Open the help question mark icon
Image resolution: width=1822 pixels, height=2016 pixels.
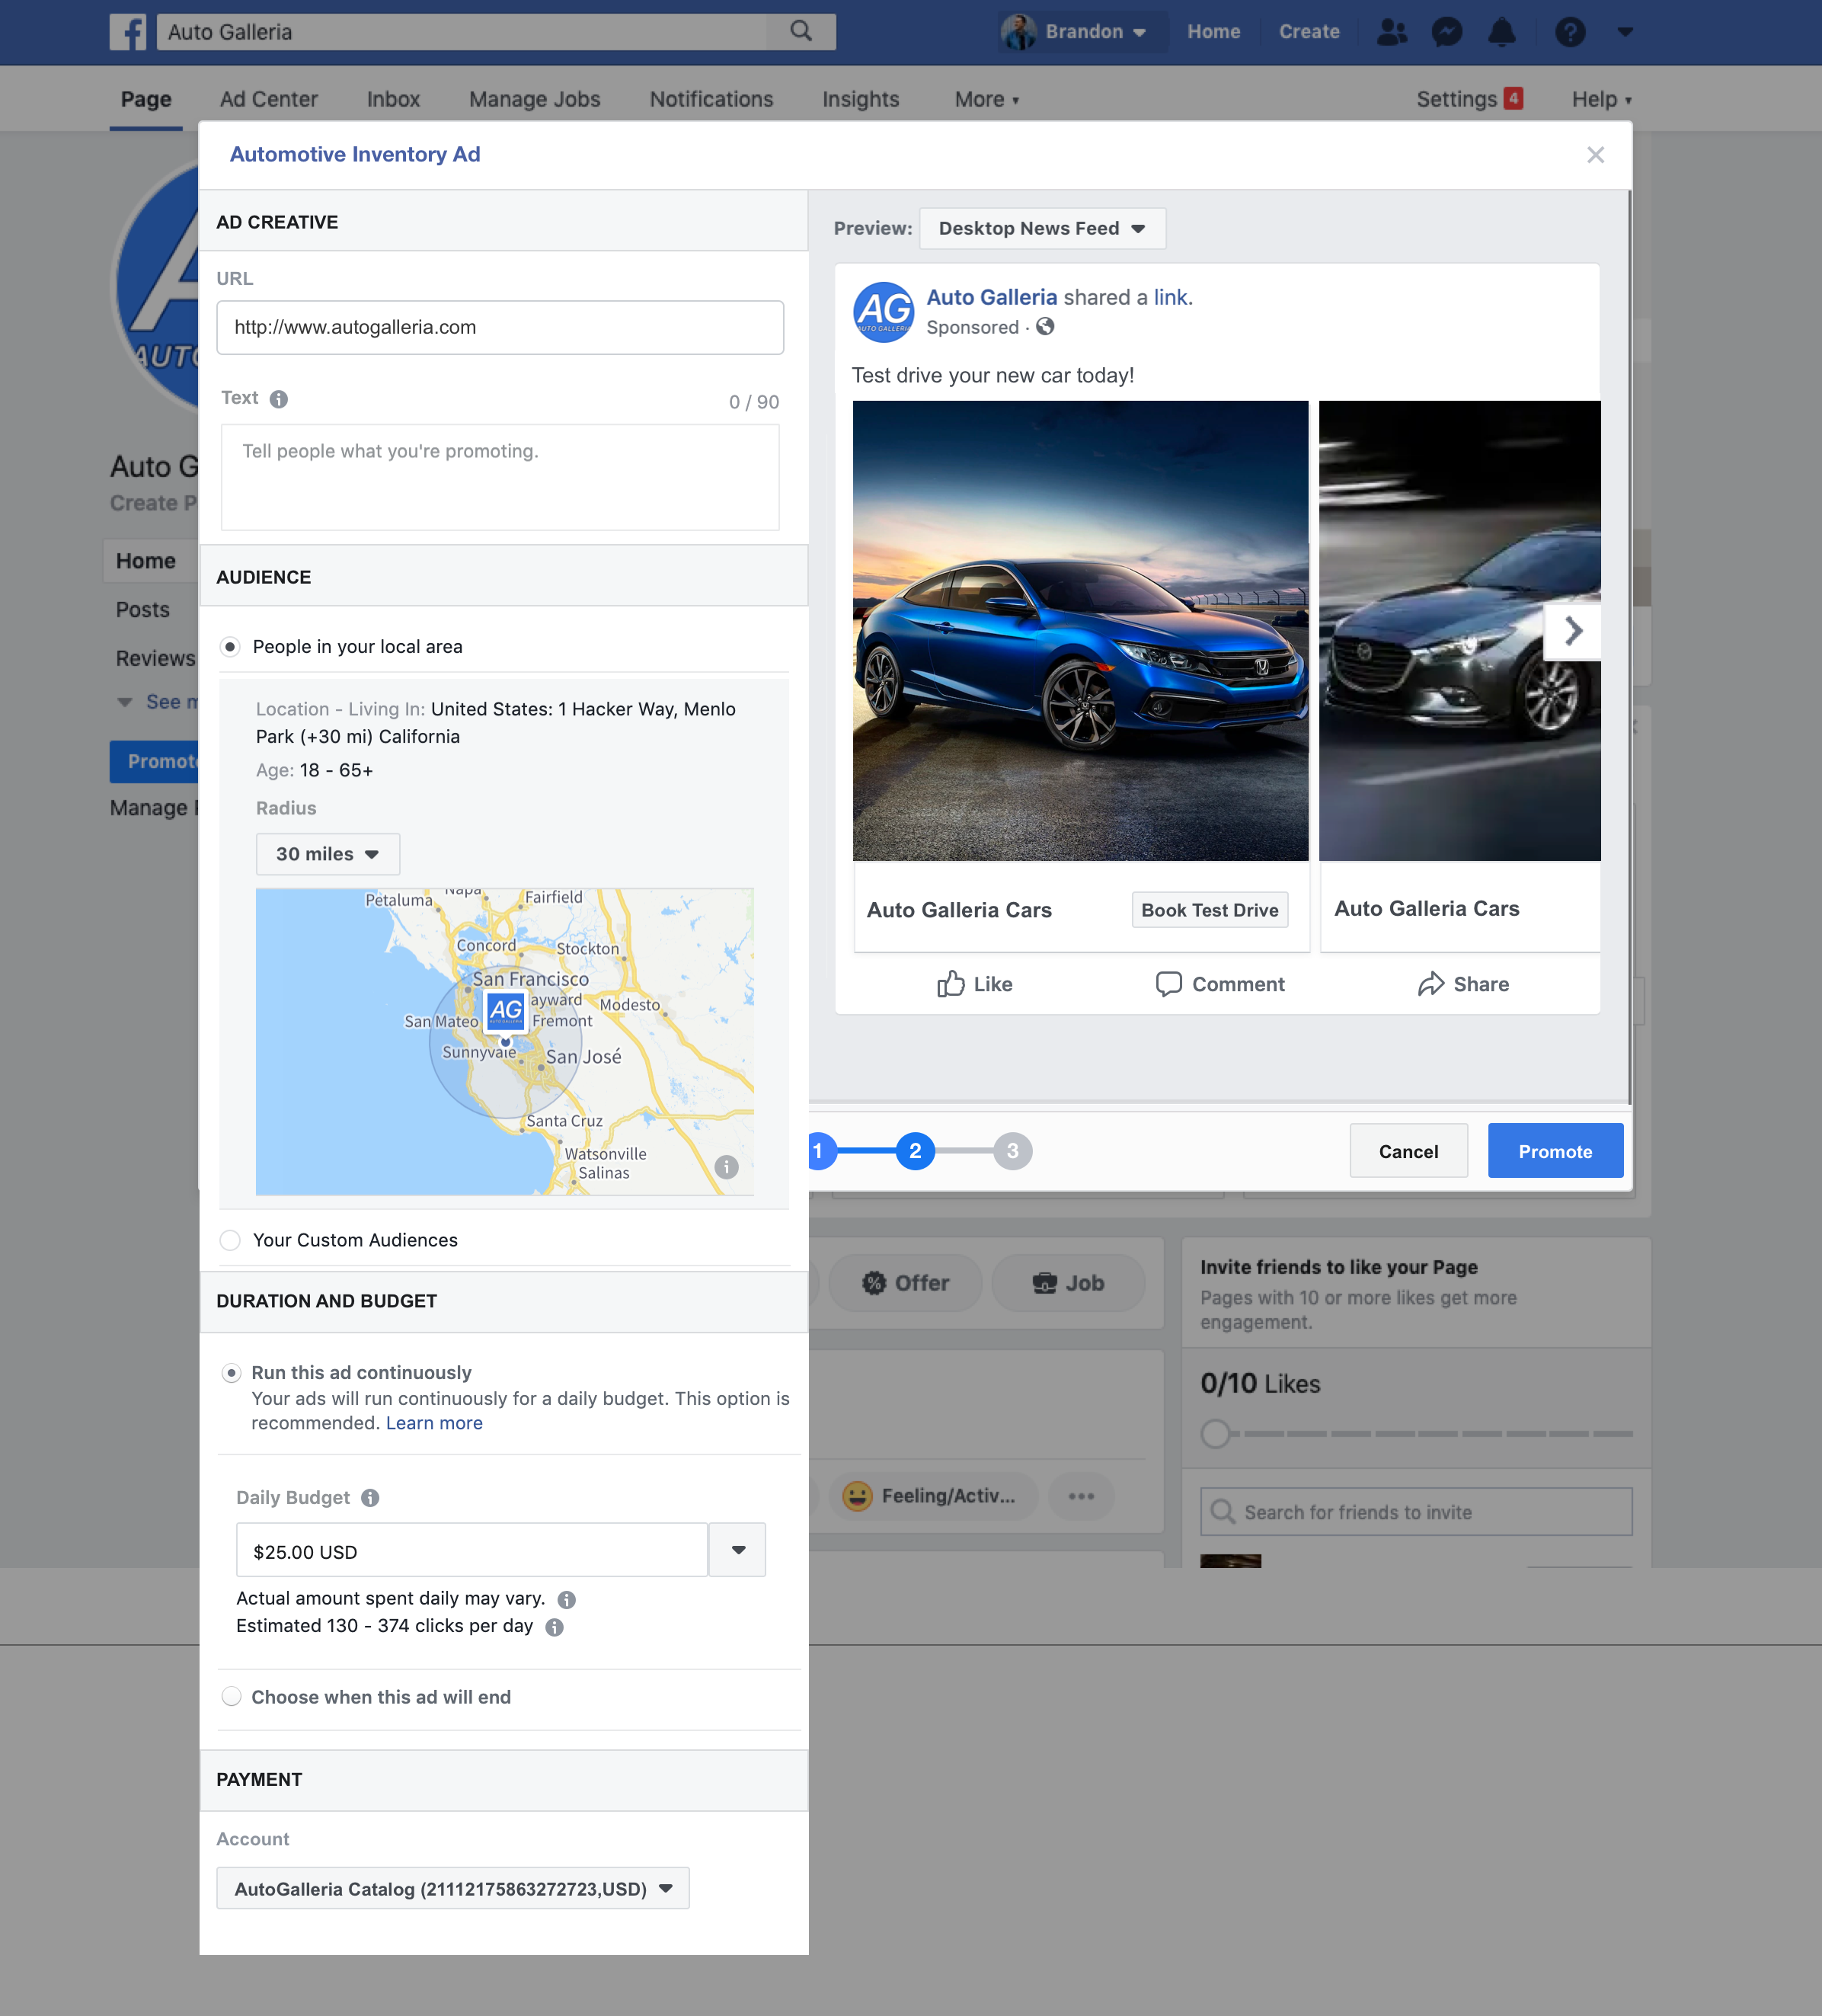(x=1569, y=32)
